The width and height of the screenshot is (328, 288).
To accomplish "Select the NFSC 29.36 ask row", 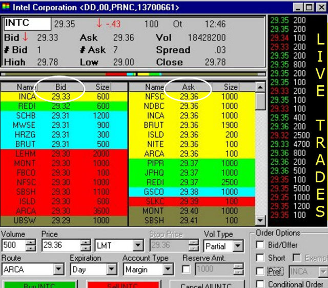I will (192, 97).
